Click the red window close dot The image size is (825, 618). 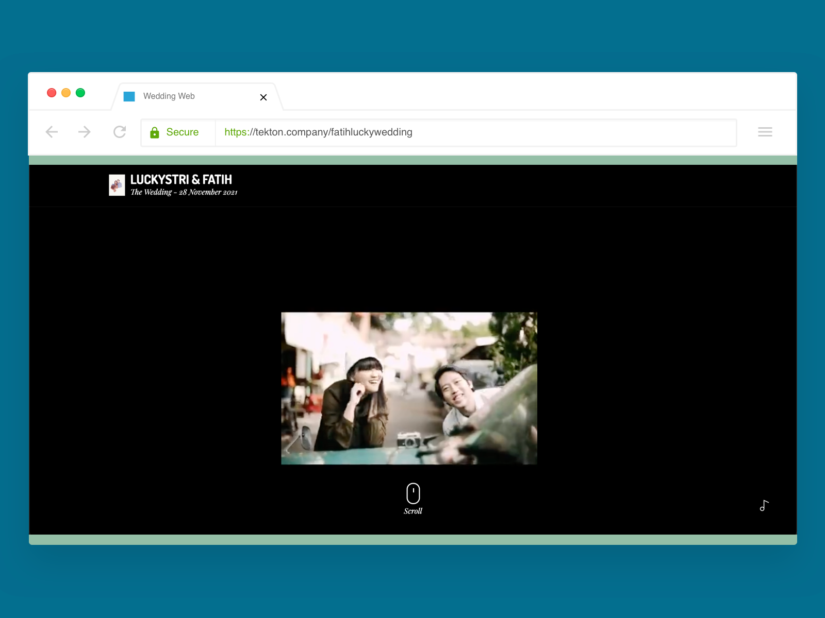tap(52, 93)
